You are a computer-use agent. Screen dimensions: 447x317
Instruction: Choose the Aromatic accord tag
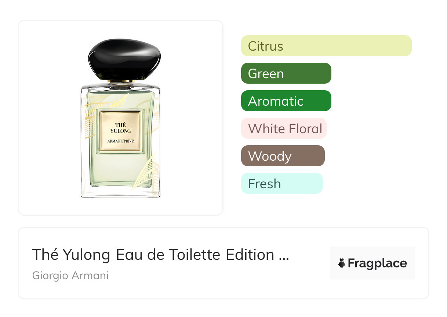pos(286,101)
